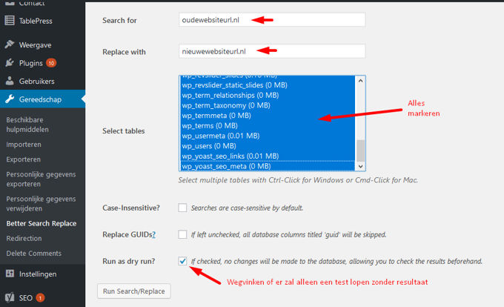Open the Exporteren submenu item

click(x=24, y=159)
